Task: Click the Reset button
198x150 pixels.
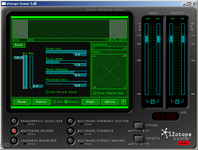Action: 22,102
